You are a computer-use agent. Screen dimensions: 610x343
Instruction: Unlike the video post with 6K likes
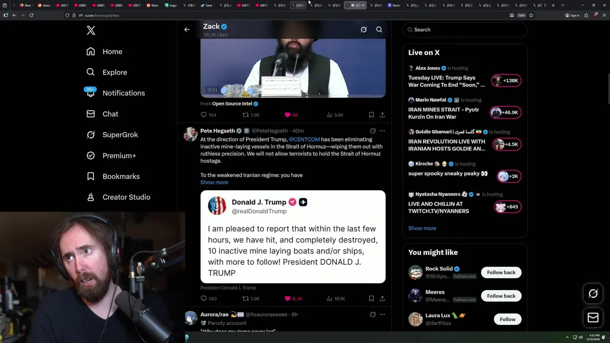pos(291,115)
